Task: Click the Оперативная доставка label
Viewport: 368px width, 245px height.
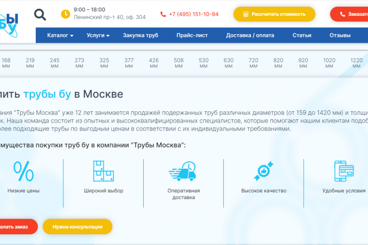Action: (184, 194)
